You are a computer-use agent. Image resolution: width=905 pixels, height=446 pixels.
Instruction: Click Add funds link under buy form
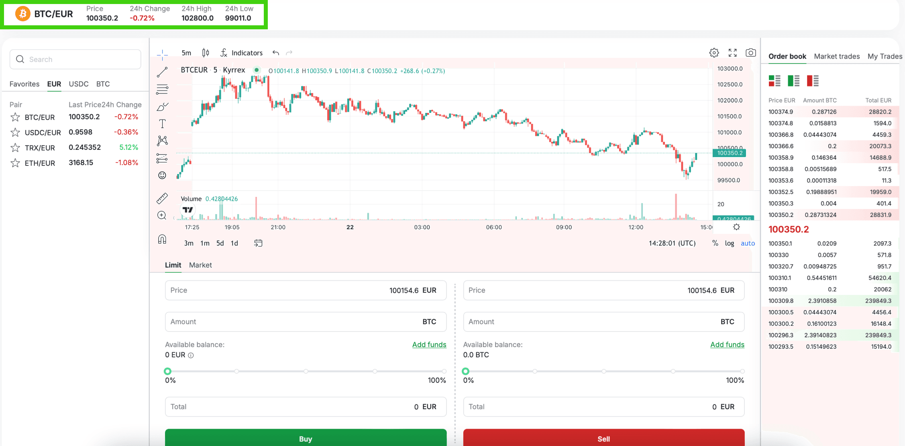tap(429, 344)
